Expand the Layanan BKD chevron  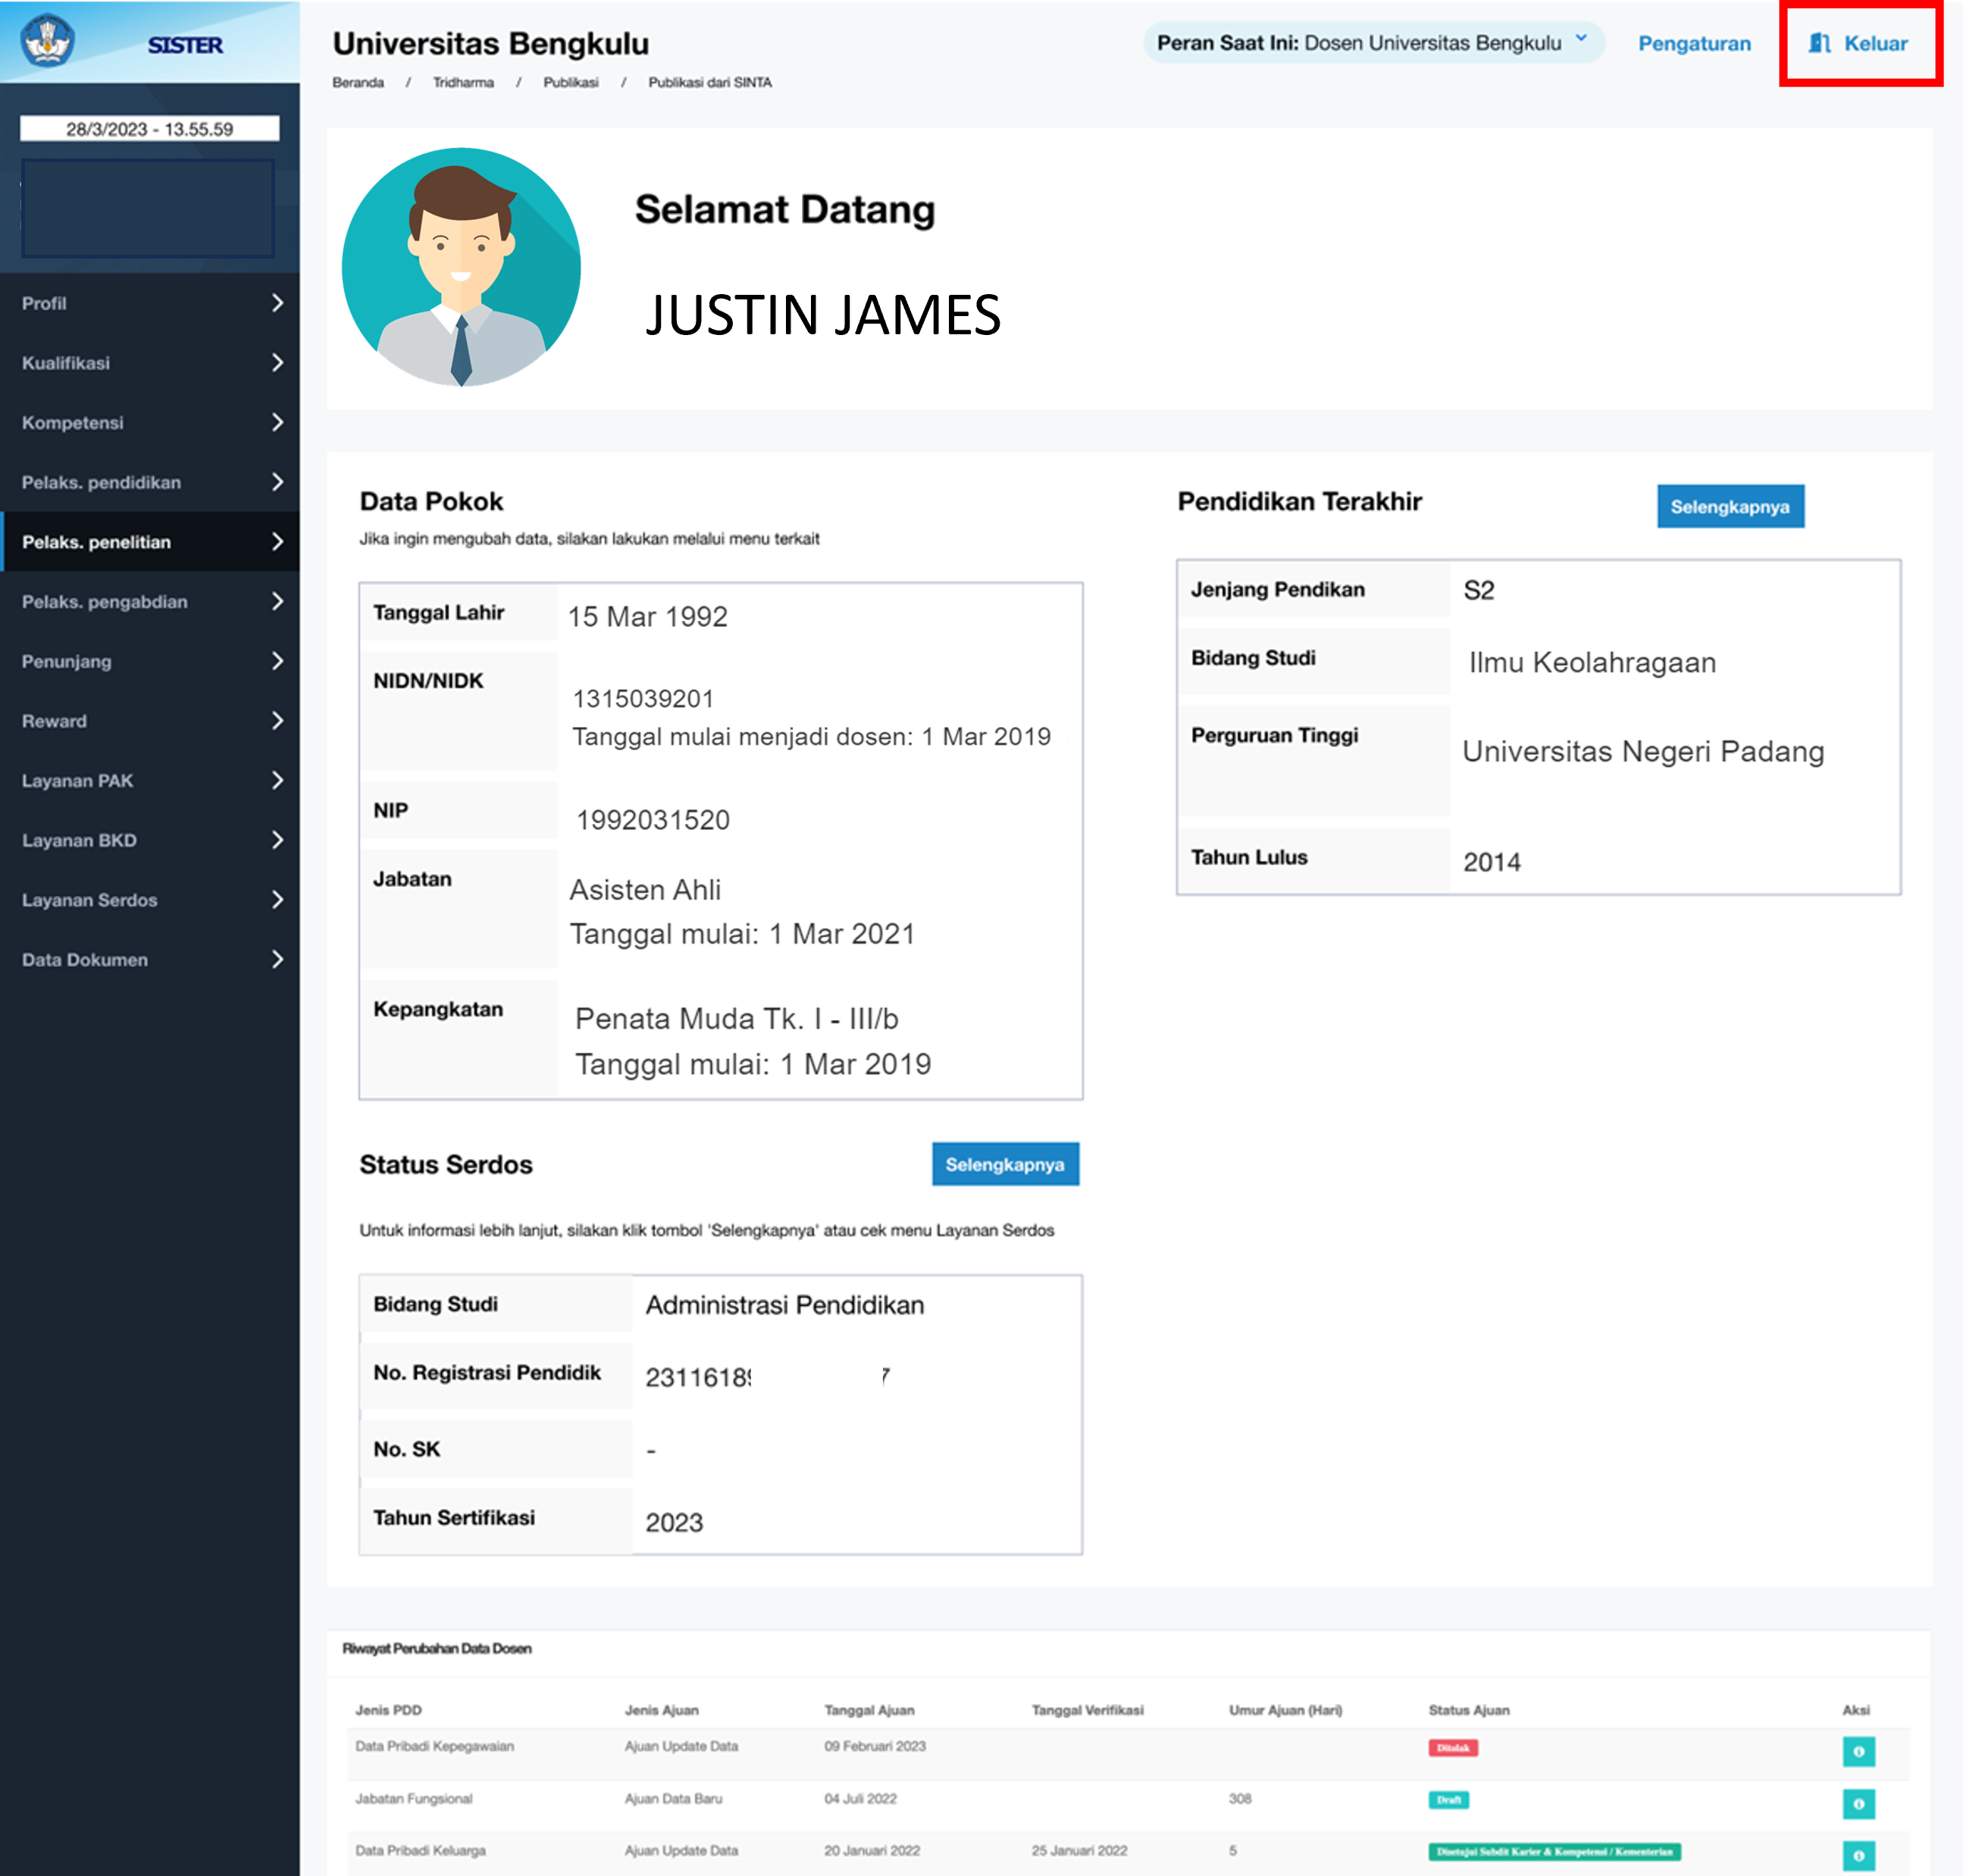click(x=277, y=840)
